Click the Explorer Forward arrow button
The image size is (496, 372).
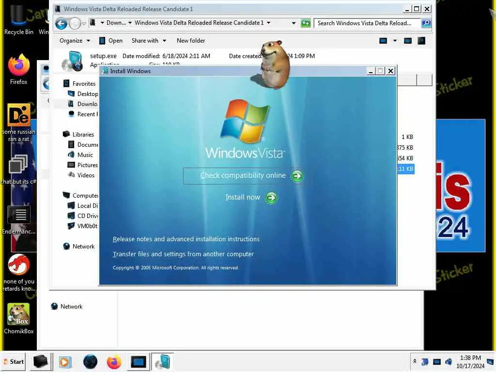[x=75, y=23]
